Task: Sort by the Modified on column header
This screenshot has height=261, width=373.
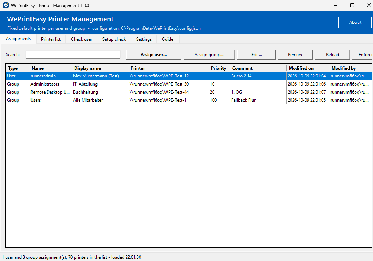Action: click(x=308, y=68)
